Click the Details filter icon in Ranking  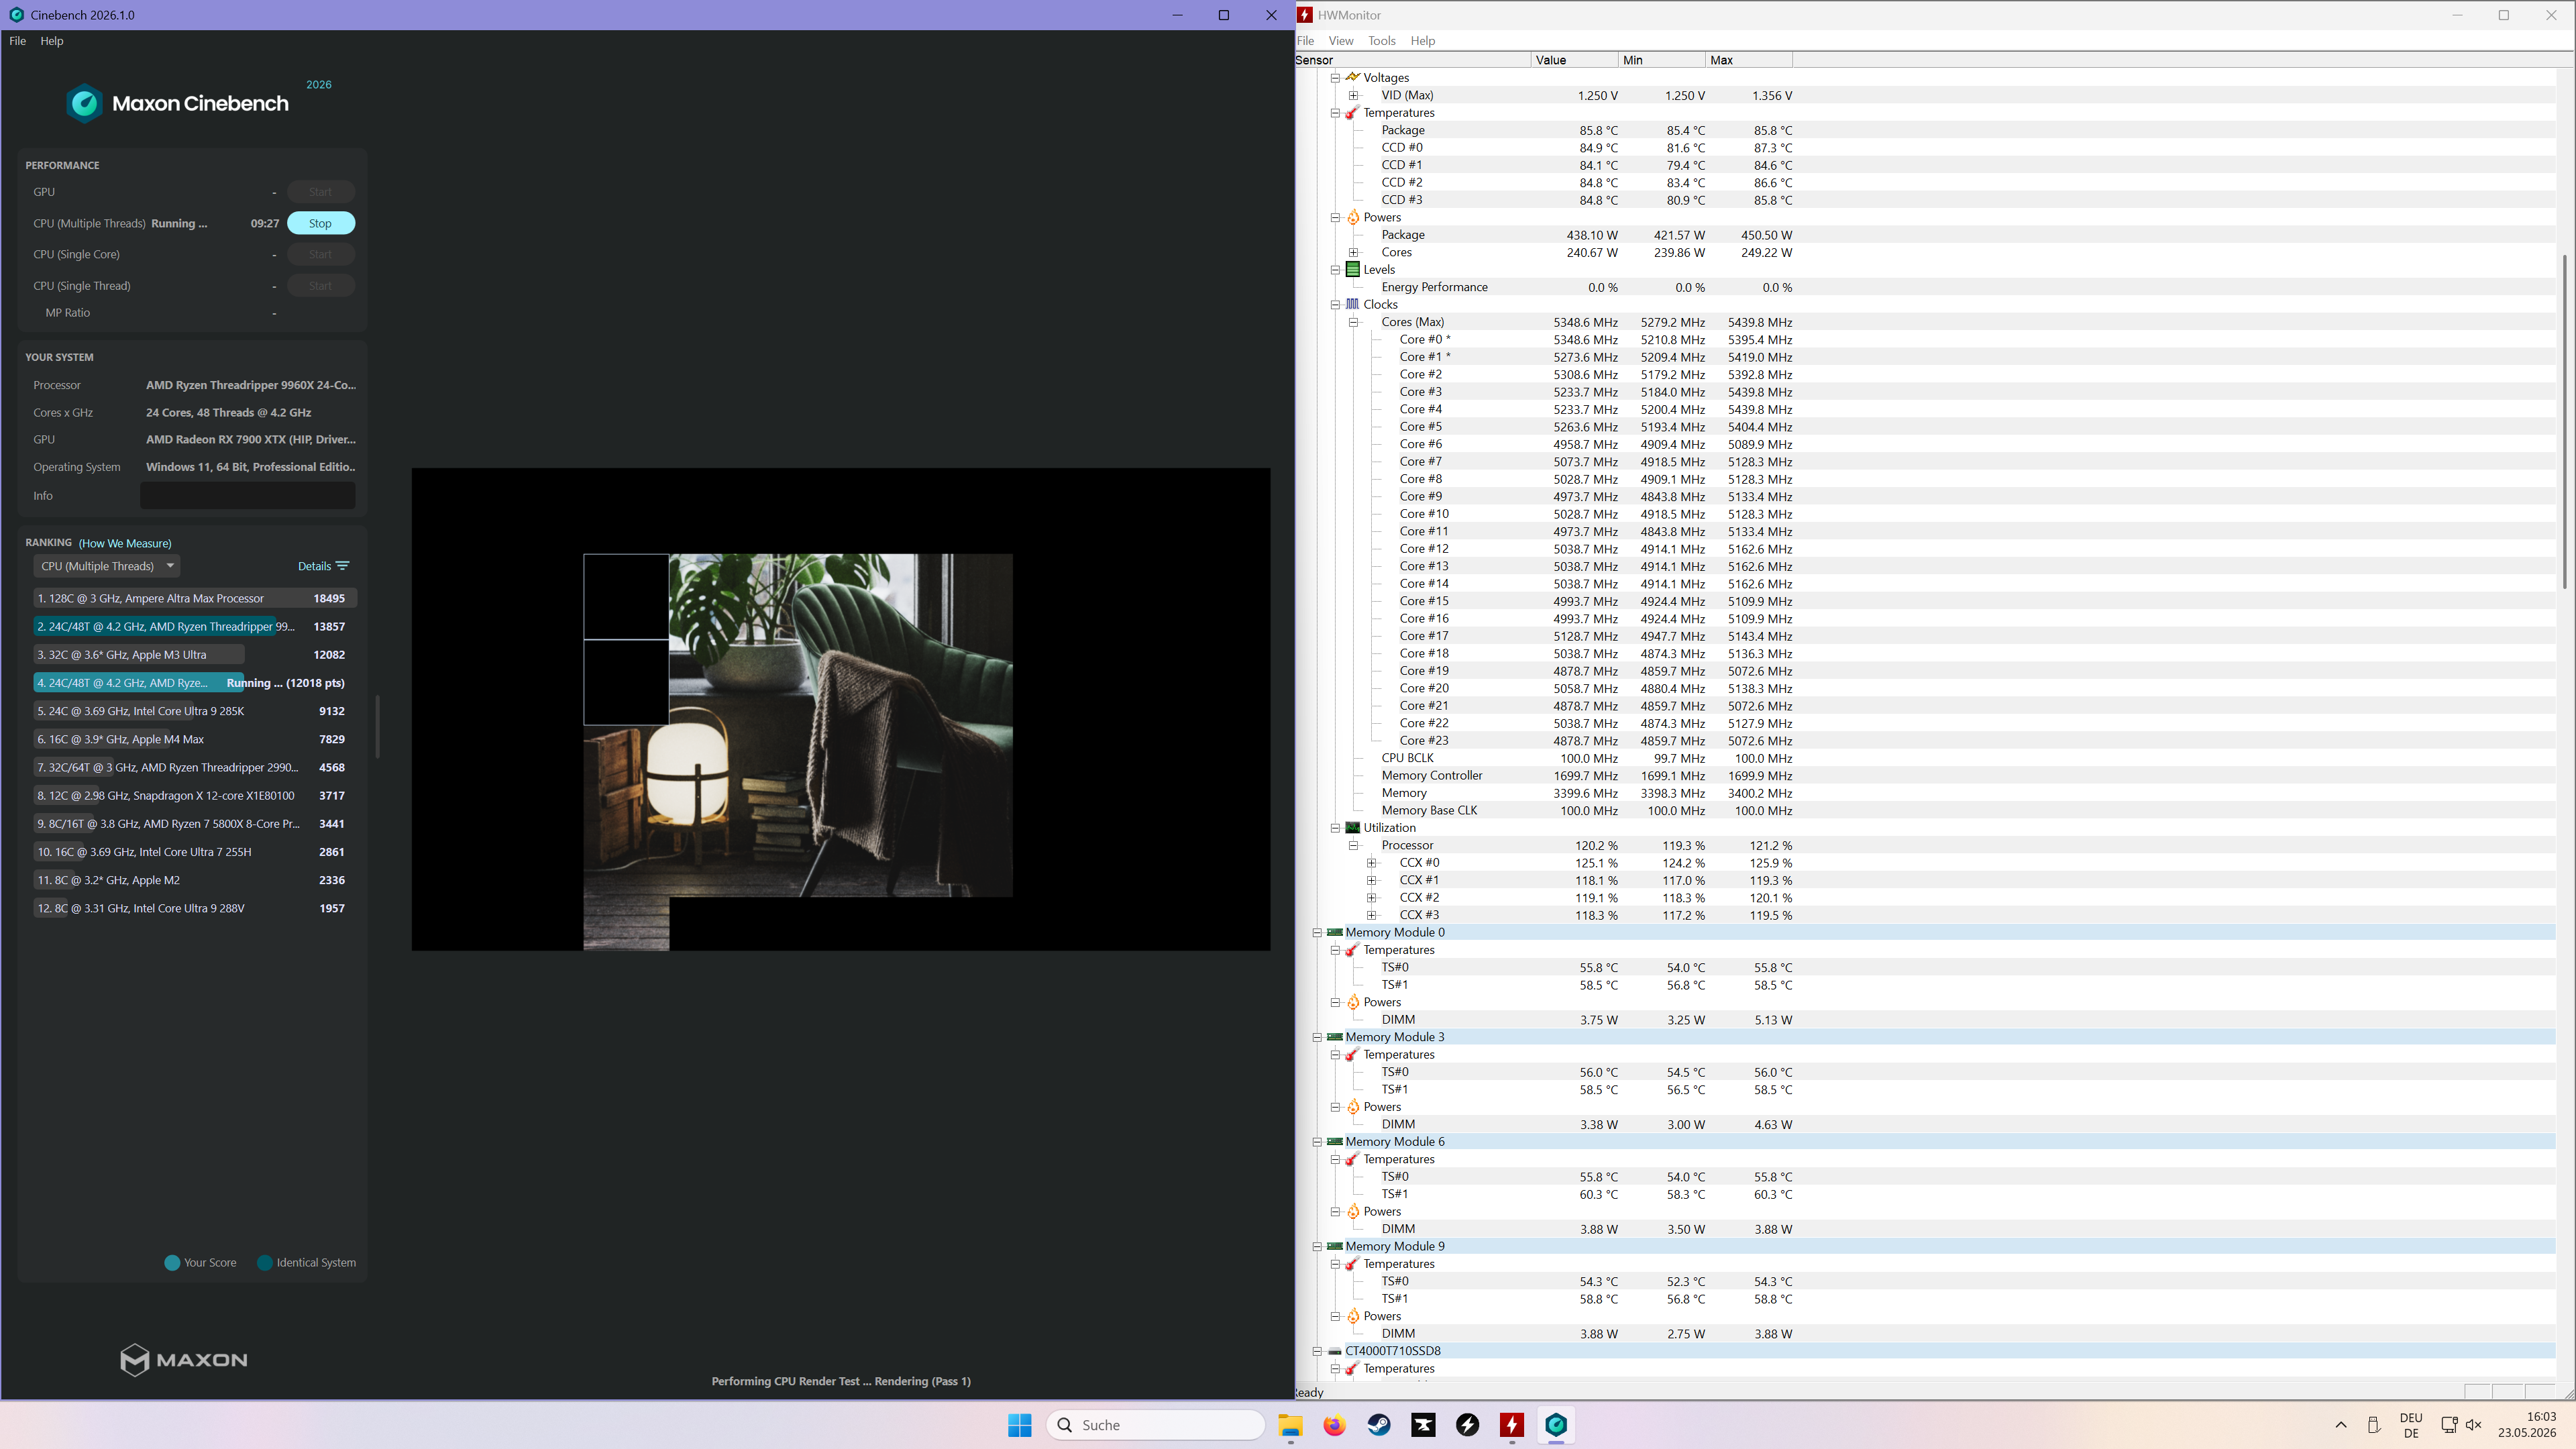point(342,566)
